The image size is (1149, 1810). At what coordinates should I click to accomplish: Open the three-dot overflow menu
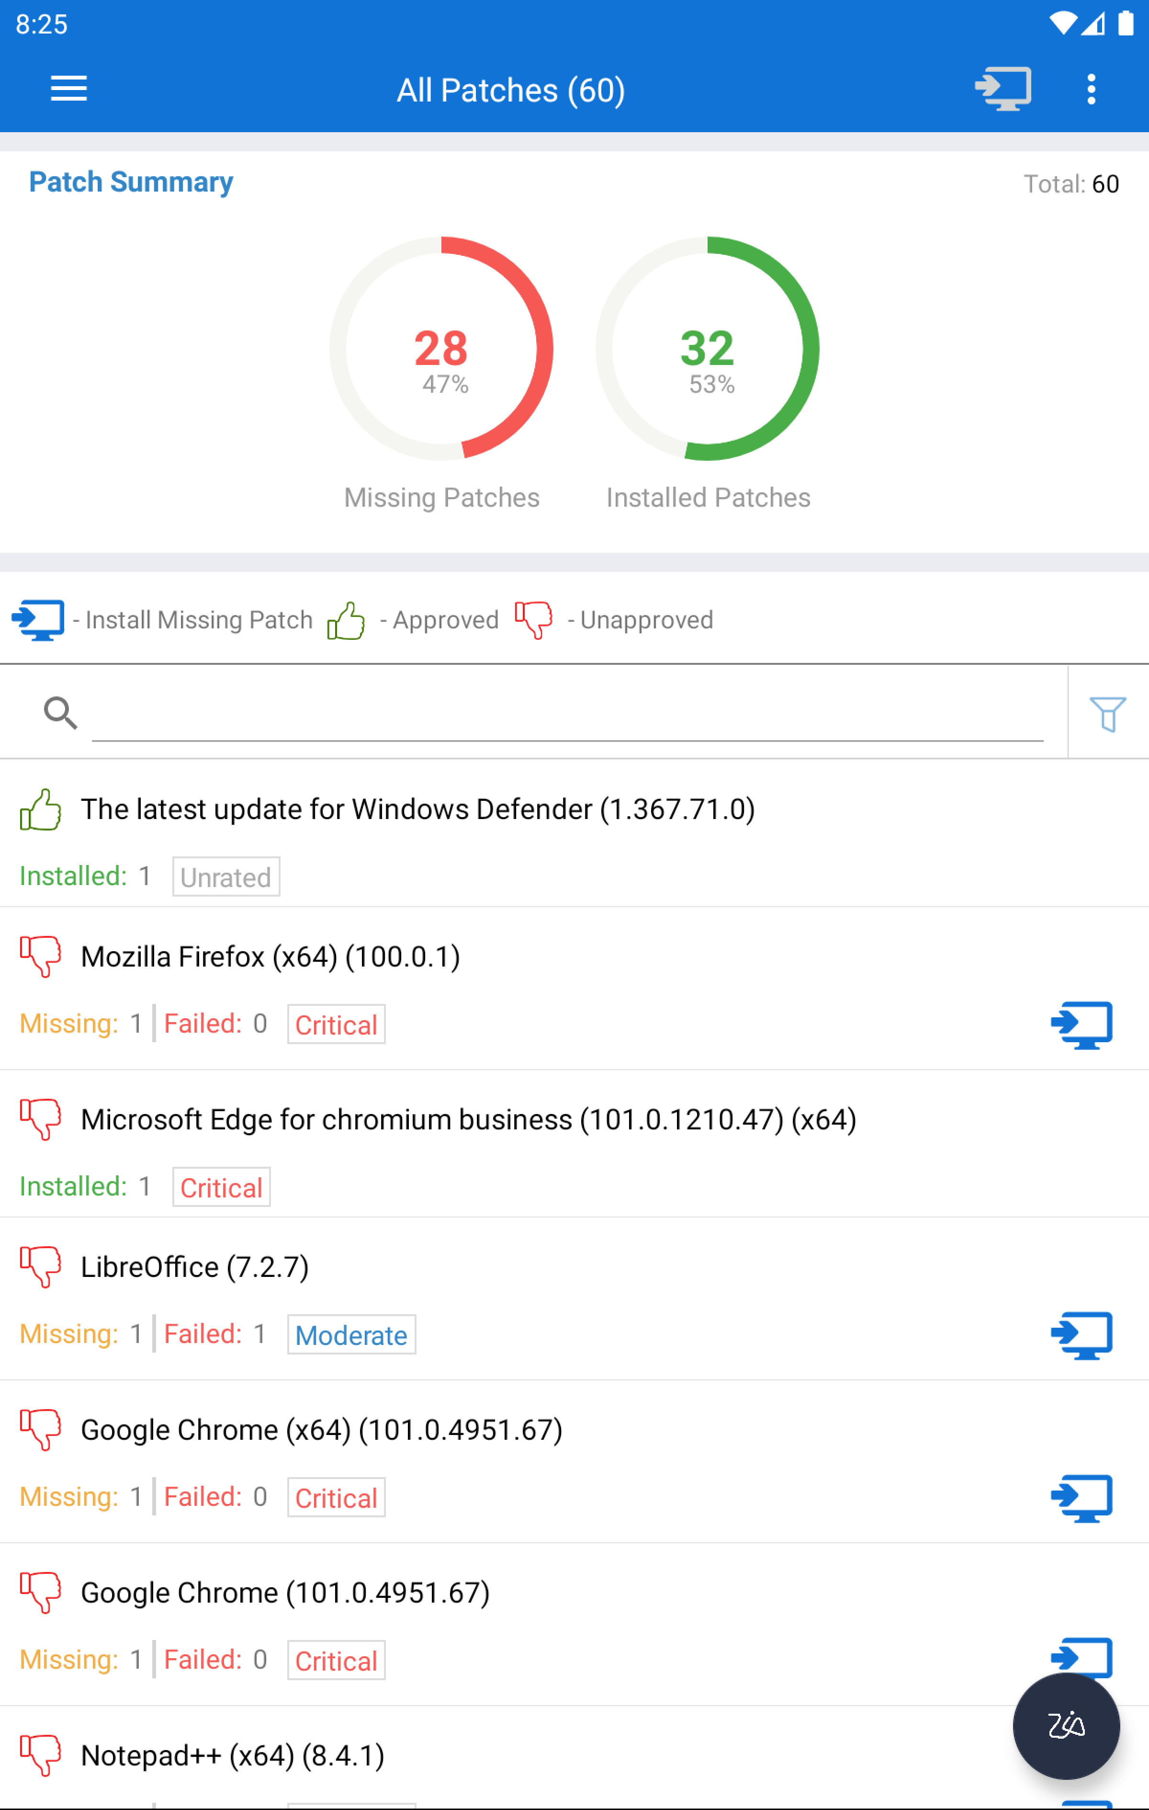click(x=1091, y=90)
